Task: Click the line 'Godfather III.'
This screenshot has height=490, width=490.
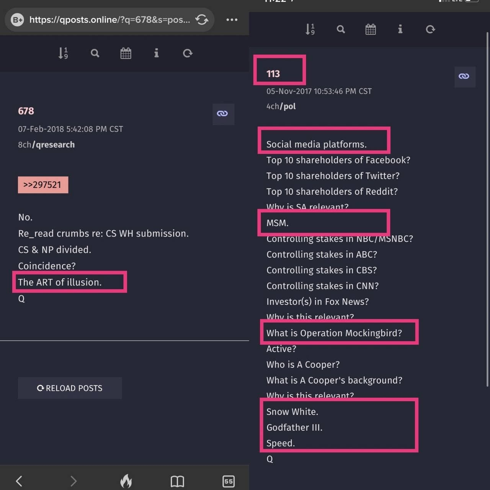Action: pos(294,427)
